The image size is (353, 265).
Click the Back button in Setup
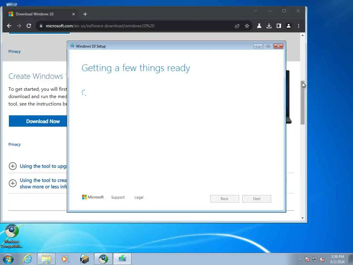click(x=224, y=199)
